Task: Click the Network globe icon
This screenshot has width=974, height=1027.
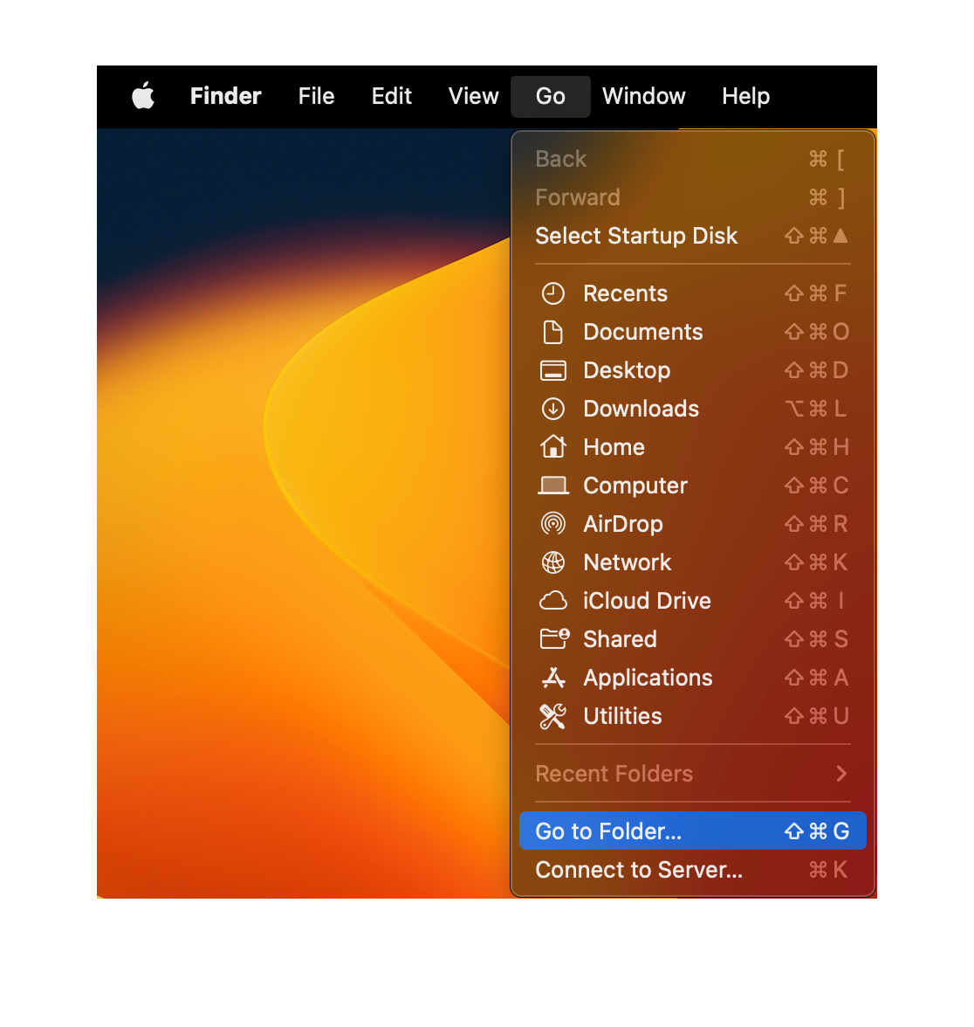Action: 553,562
